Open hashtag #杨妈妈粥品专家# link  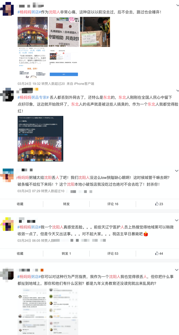33,97
